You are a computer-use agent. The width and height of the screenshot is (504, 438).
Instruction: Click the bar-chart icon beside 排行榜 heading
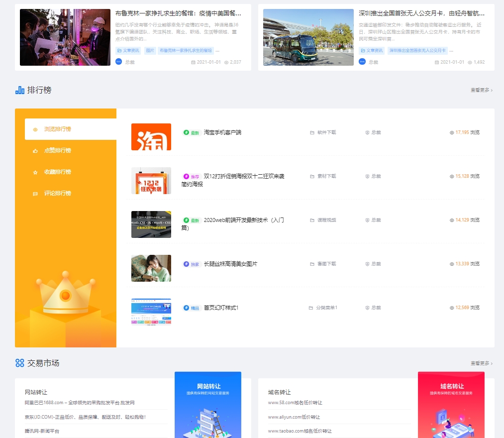click(x=19, y=91)
